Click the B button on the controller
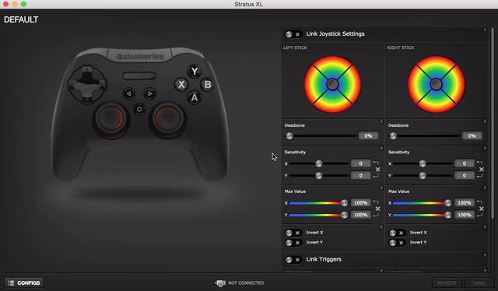This screenshot has width=498, height=291. [208, 85]
